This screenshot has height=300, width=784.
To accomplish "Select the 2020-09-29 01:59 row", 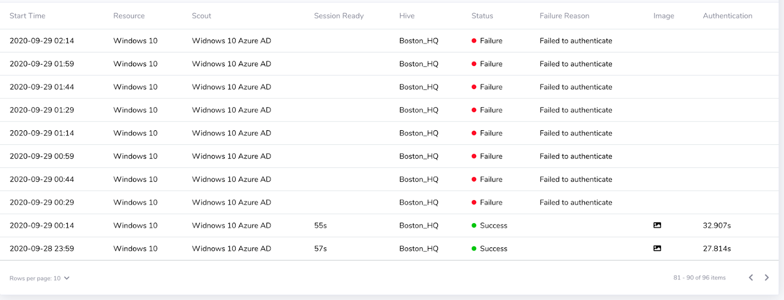I will coord(42,64).
